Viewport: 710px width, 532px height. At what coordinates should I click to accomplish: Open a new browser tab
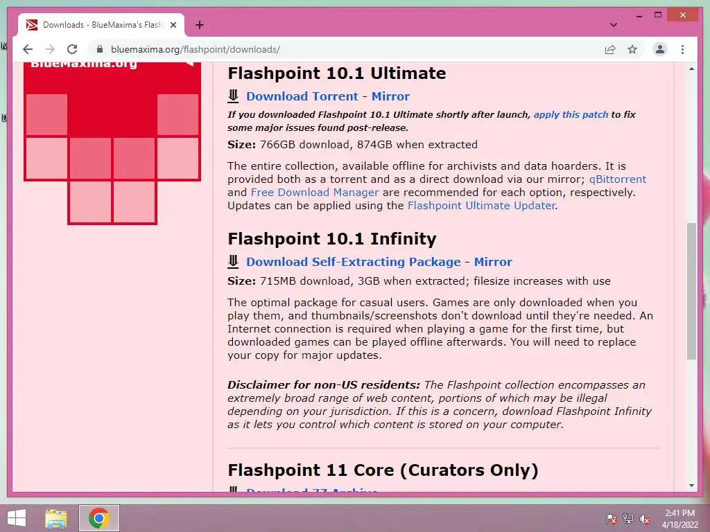tap(200, 25)
